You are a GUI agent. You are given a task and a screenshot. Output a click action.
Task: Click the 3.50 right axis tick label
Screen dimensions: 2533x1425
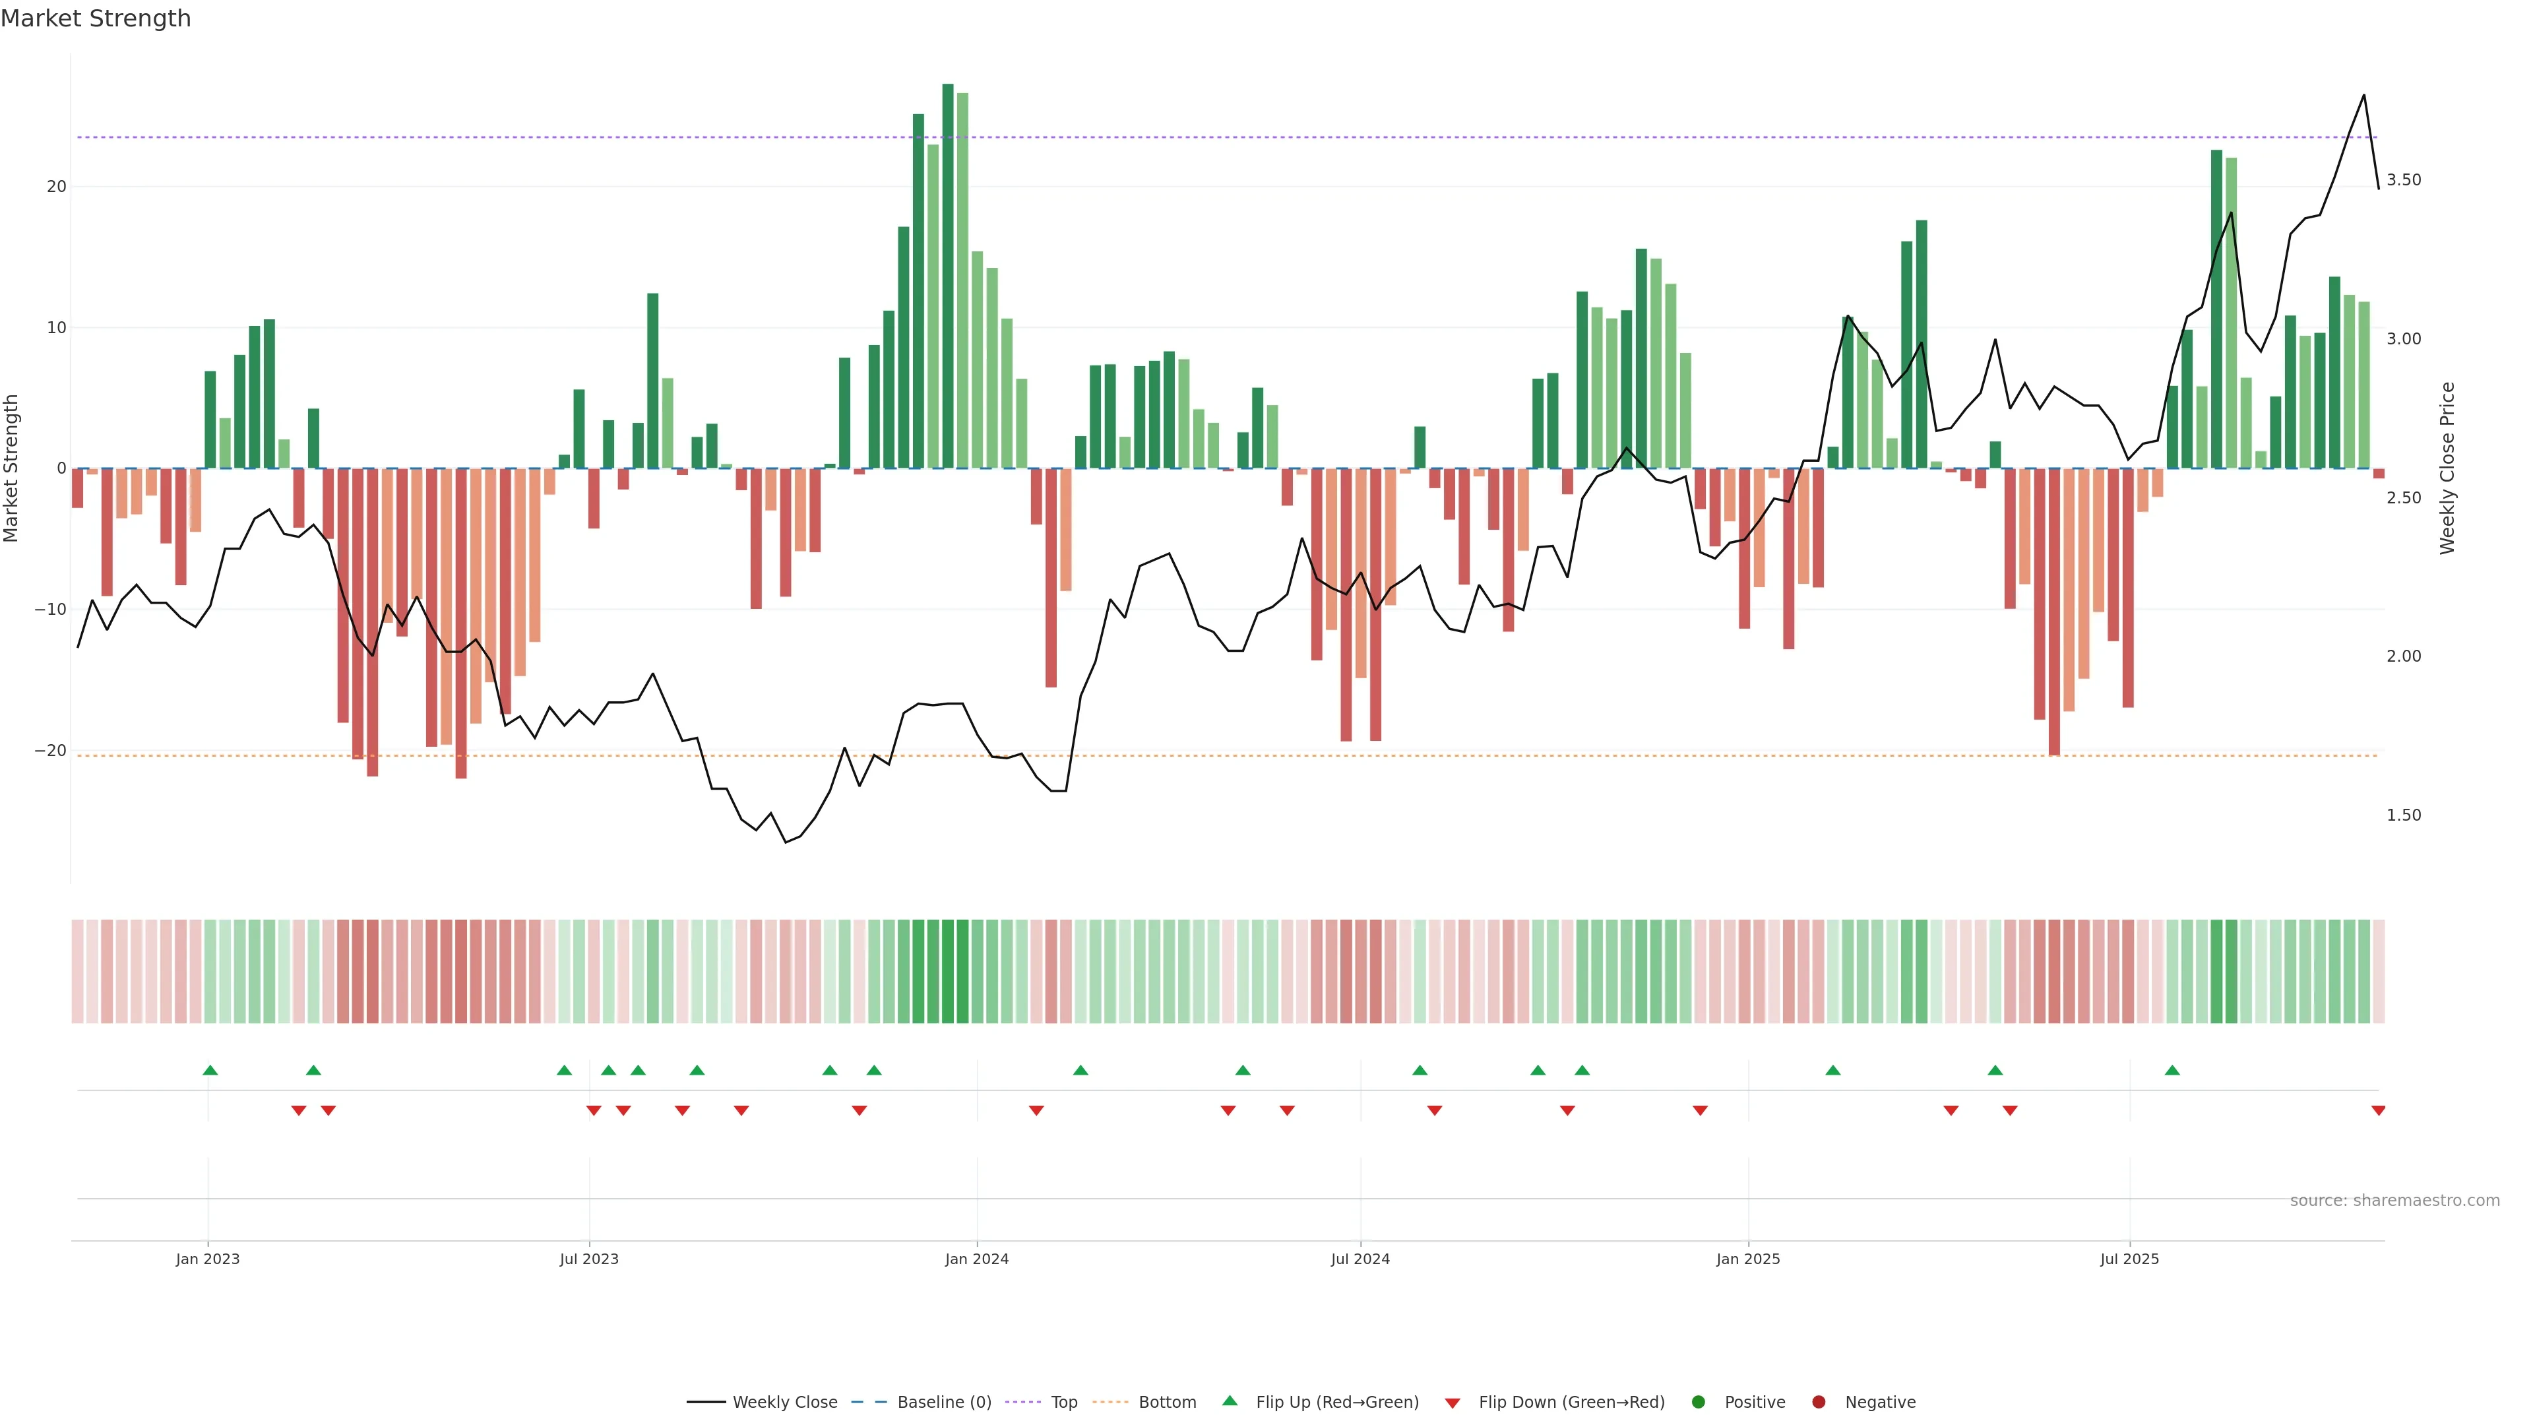pyautogui.click(x=2403, y=180)
